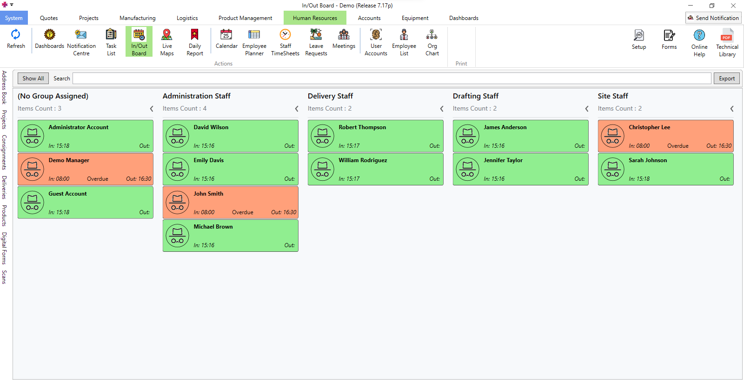
Task: Open User Accounts
Action: (x=376, y=42)
